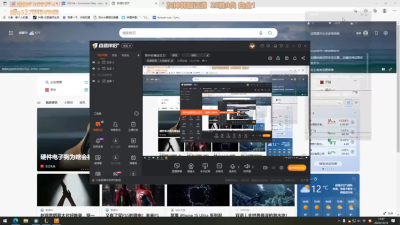
Task: Pause the background wallpaper video
Action: pyautogui.click(x=383, y=69)
